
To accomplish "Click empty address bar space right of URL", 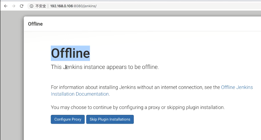I will click(178, 6).
